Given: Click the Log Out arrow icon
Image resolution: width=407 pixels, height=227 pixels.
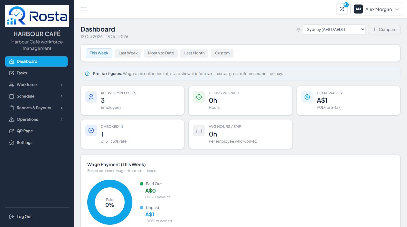Looking at the screenshot, I should (12, 217).
